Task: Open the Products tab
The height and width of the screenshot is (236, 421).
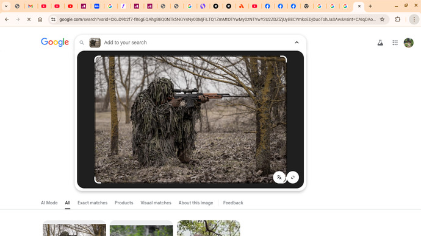Action: (124, 203)
